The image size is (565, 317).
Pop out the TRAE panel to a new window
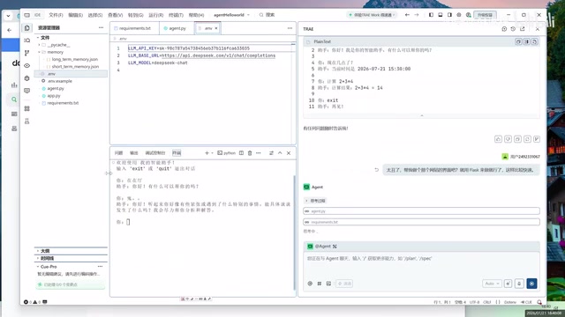pyautogui.click(x=522, y=29)
